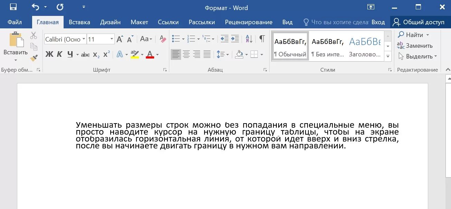Viewport: 451px width, 209px height.
Task: Save the document with the floppy disk icon
Action: point(13,7)
